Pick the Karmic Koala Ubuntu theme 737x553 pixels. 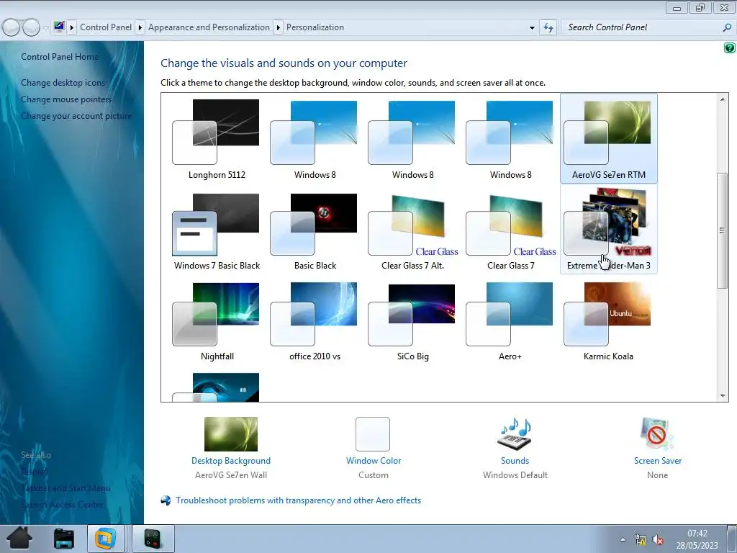coord(609,320)
